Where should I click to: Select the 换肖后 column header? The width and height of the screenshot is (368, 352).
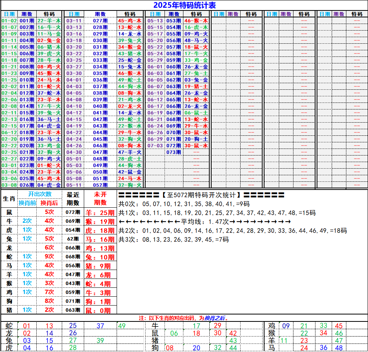[49, 203]
